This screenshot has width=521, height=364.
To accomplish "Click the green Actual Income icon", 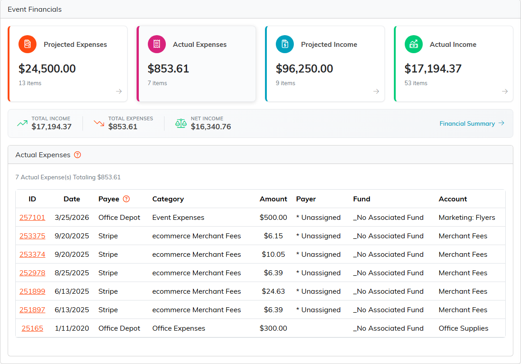I will (414, 44).
